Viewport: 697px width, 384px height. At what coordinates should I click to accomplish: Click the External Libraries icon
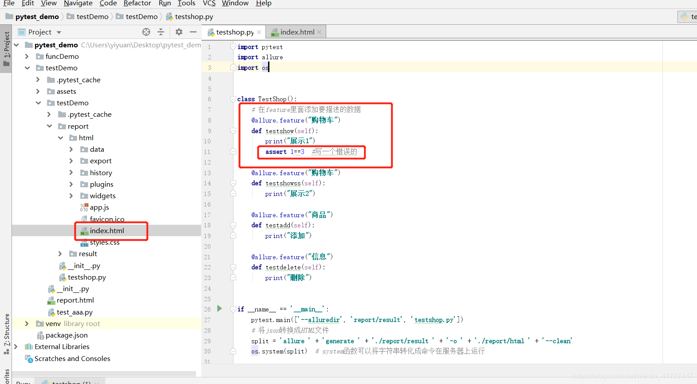[29, 347]
